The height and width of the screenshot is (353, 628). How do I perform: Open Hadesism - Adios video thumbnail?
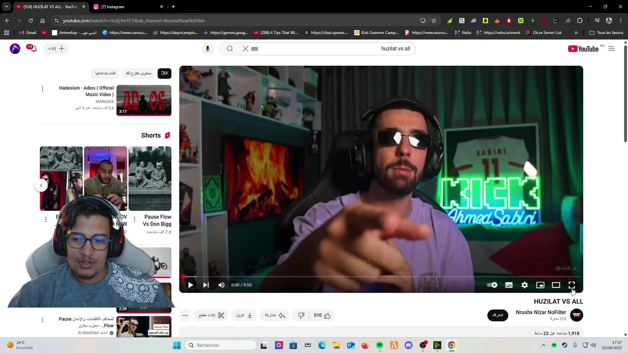[144, 101]
